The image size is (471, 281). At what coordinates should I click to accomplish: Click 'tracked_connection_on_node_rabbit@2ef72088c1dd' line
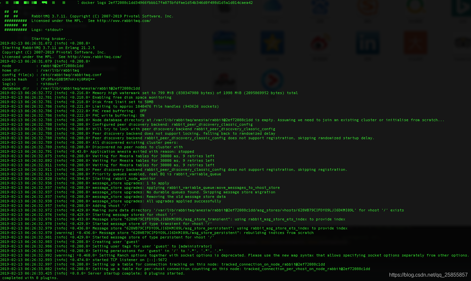click(162, 264)
